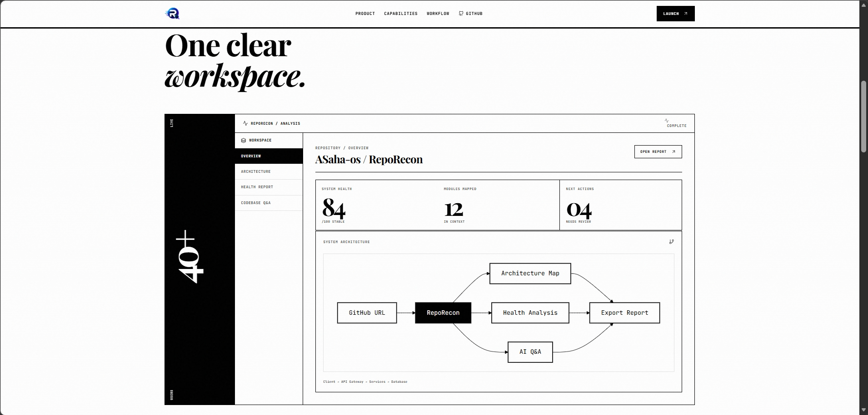
Task: Click the GitHub icon in the navigation
Action: pyautogui.click(x=461, y=14)
